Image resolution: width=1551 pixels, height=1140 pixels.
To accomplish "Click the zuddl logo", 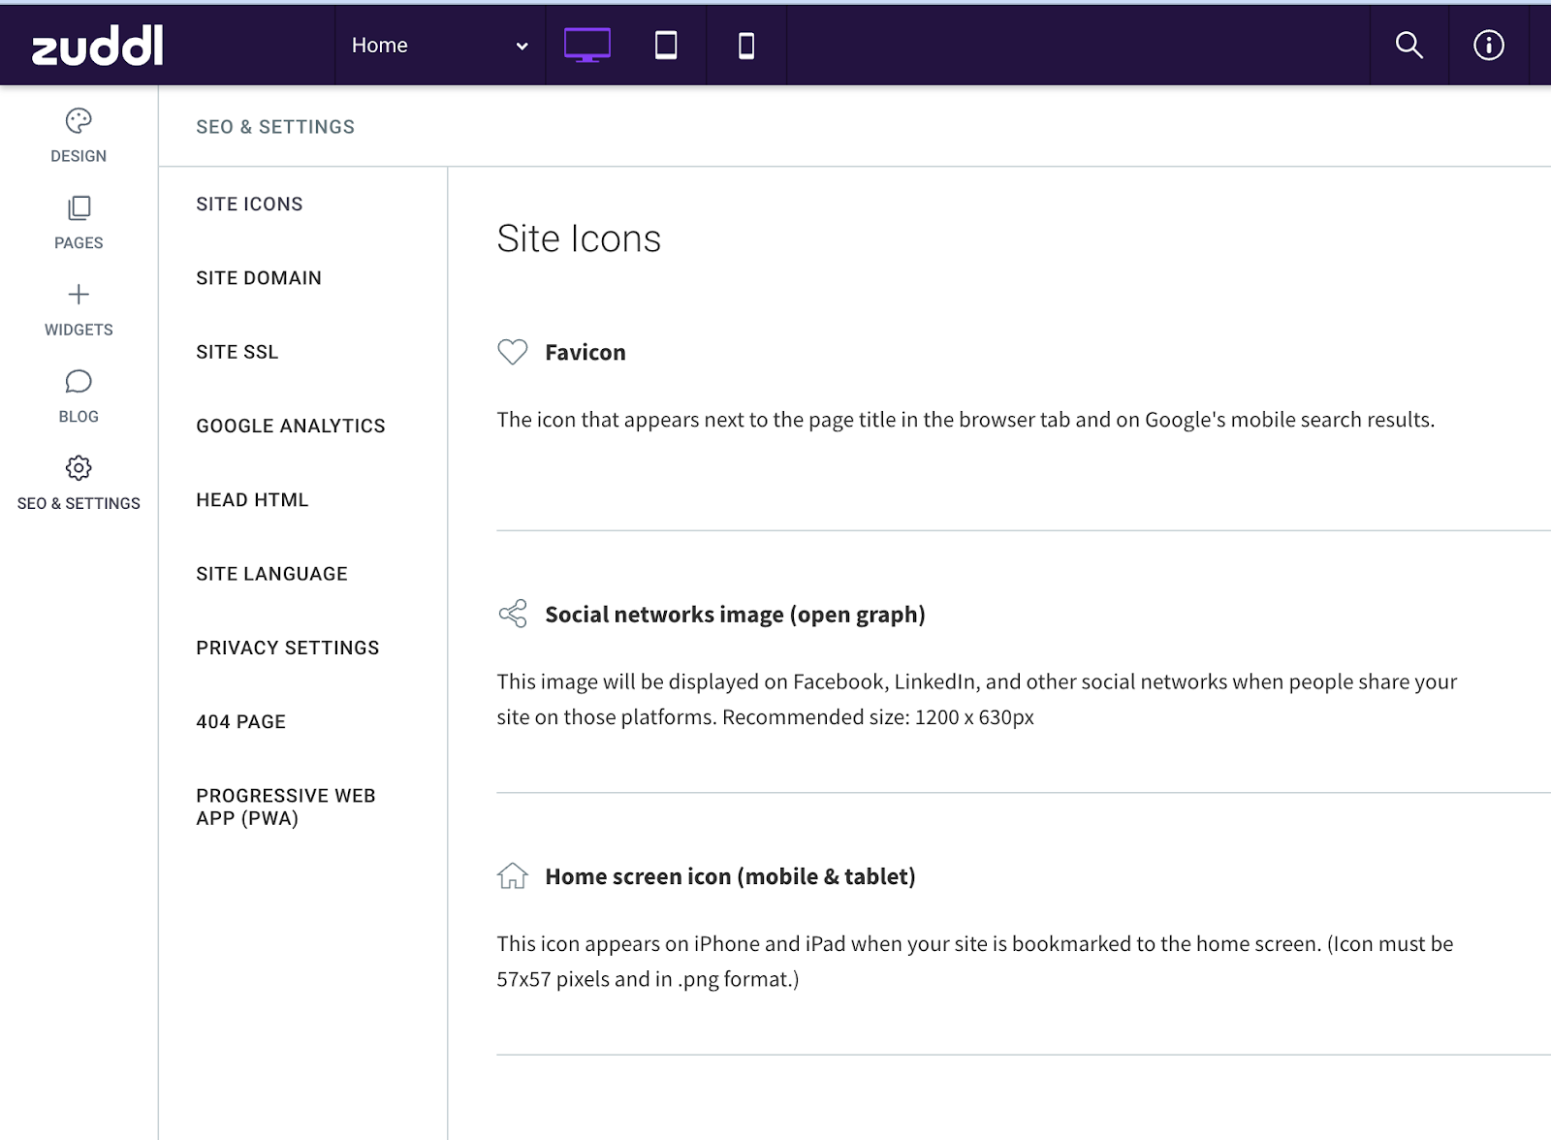I will coord(98,46).
